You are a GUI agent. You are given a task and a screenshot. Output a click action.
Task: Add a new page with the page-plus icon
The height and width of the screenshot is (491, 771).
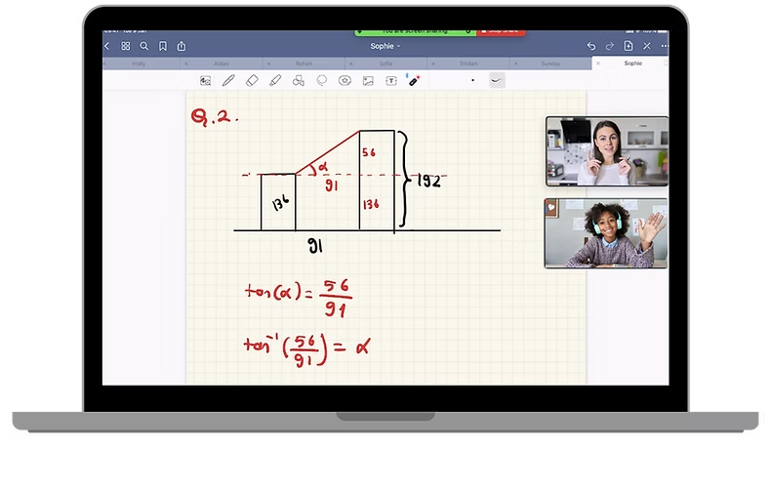[629, 46]
